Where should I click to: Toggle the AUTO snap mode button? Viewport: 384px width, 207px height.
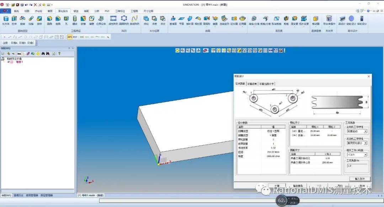click(70, 37)
